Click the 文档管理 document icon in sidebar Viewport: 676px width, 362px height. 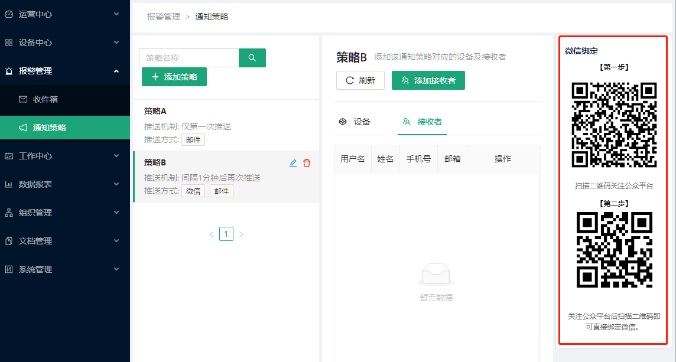click(9, 241)
